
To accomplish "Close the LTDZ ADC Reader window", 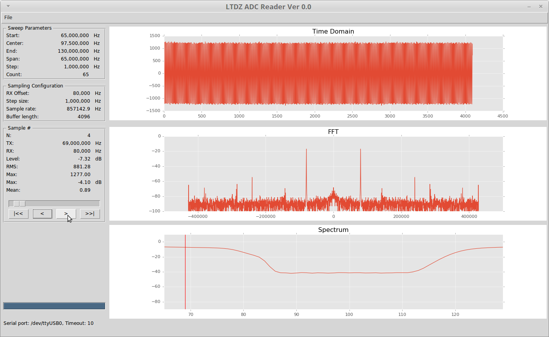I will (541, 6).
